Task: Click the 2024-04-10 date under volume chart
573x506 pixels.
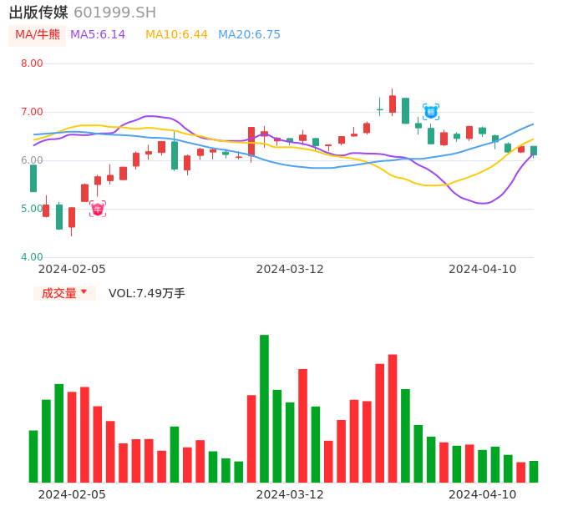Action: pyautogui.click(x=483, y=494)
